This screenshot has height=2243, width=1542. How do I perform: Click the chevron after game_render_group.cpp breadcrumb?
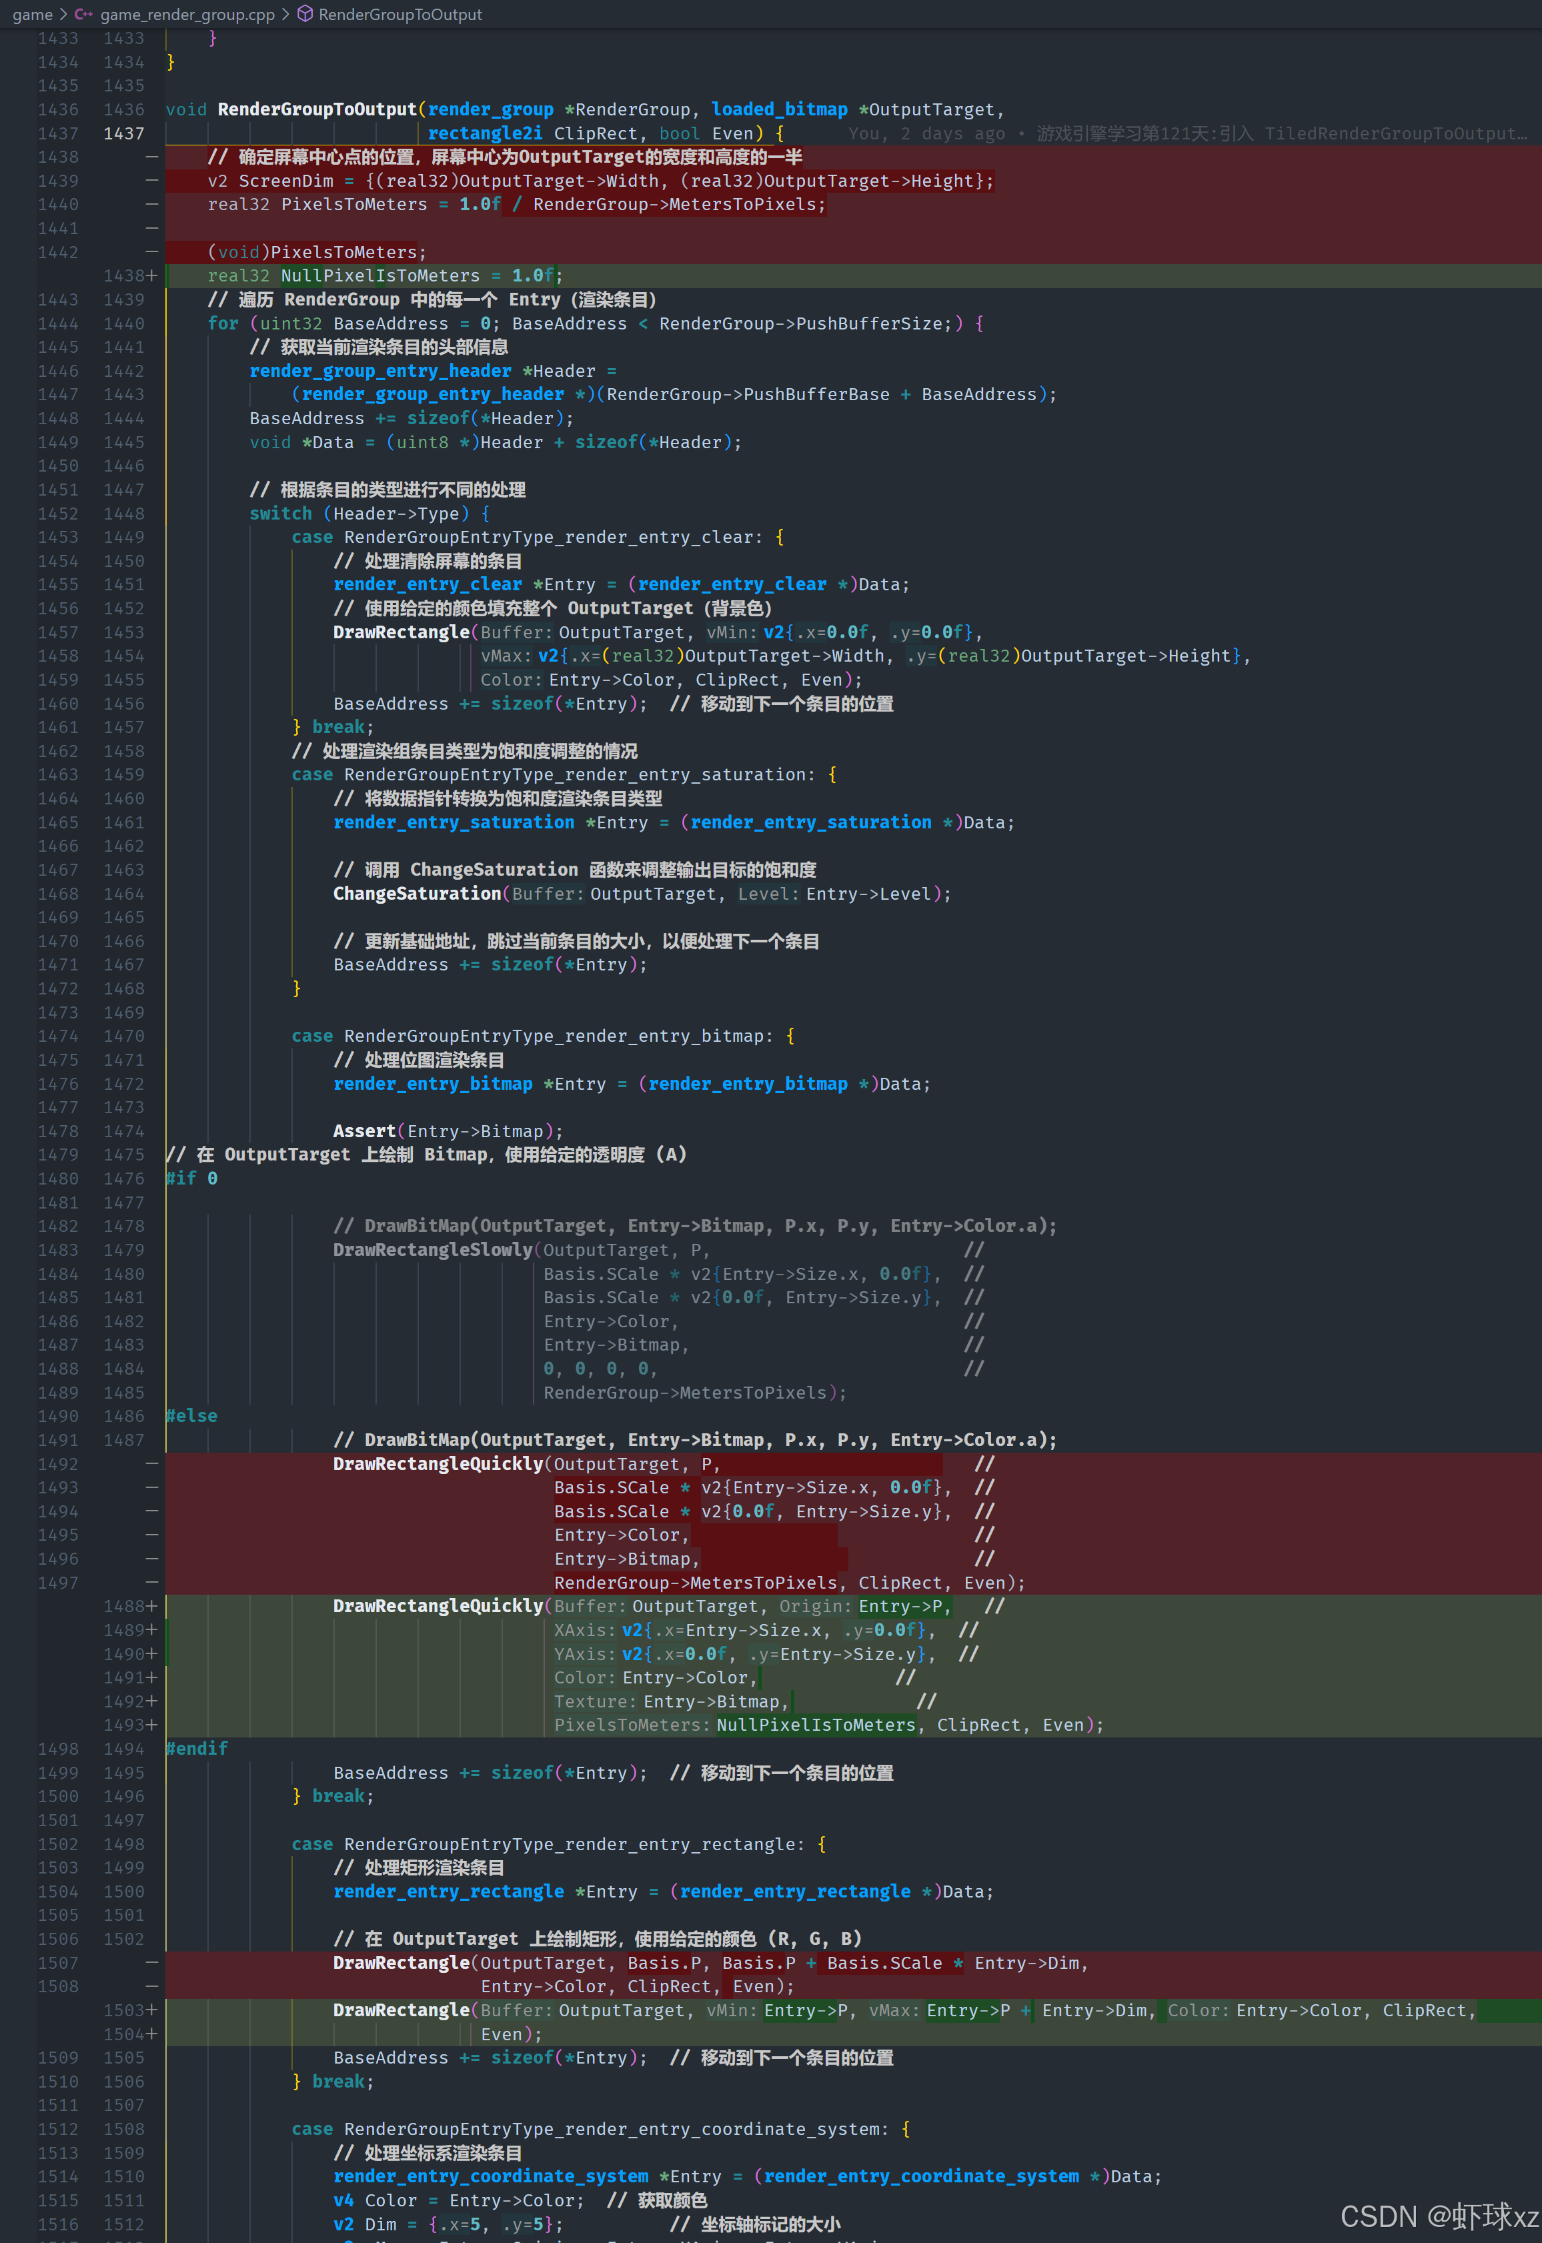coord(286,15)
